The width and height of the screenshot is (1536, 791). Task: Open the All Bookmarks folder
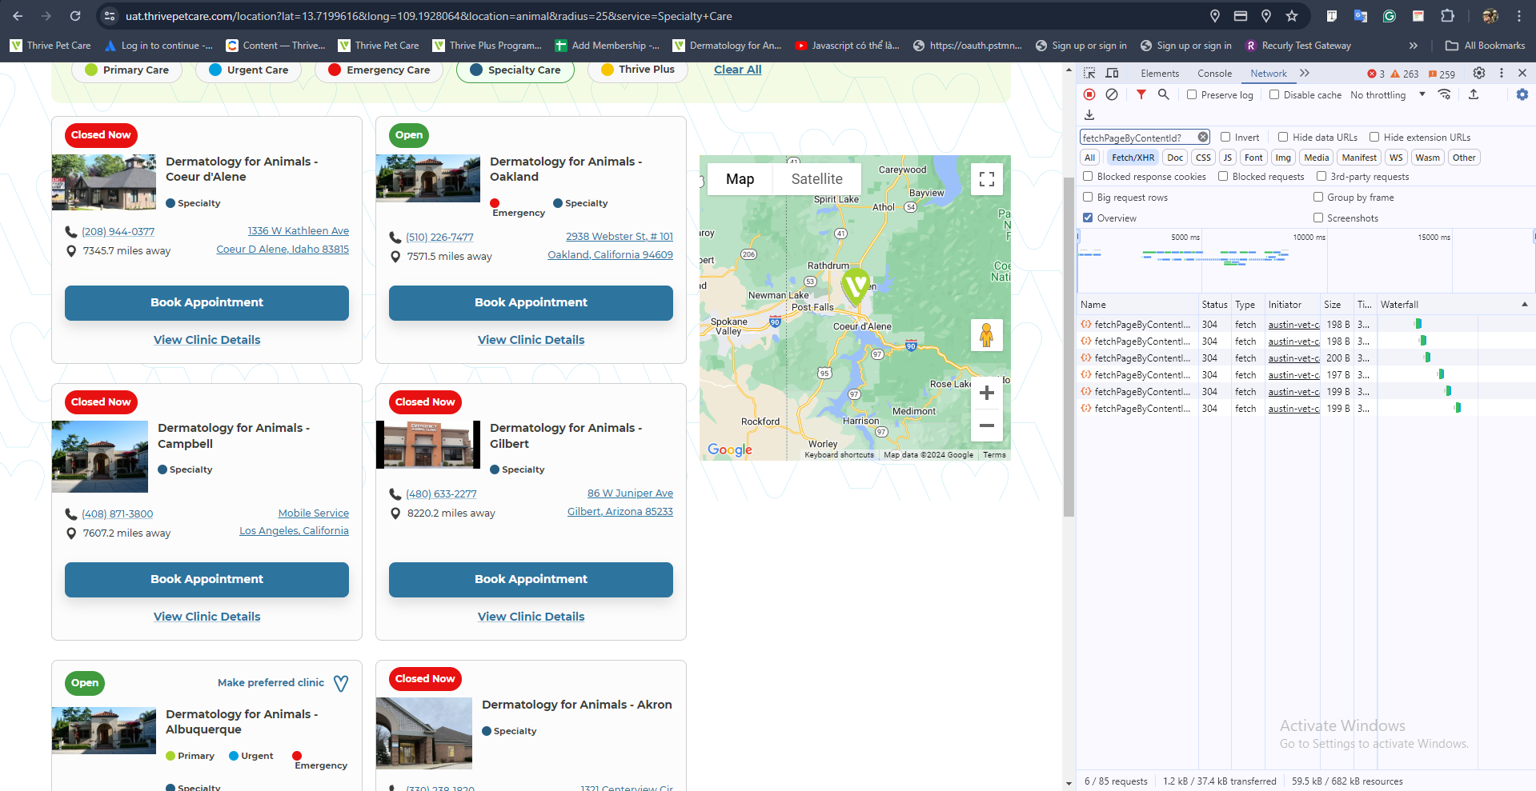point(1486,46)
